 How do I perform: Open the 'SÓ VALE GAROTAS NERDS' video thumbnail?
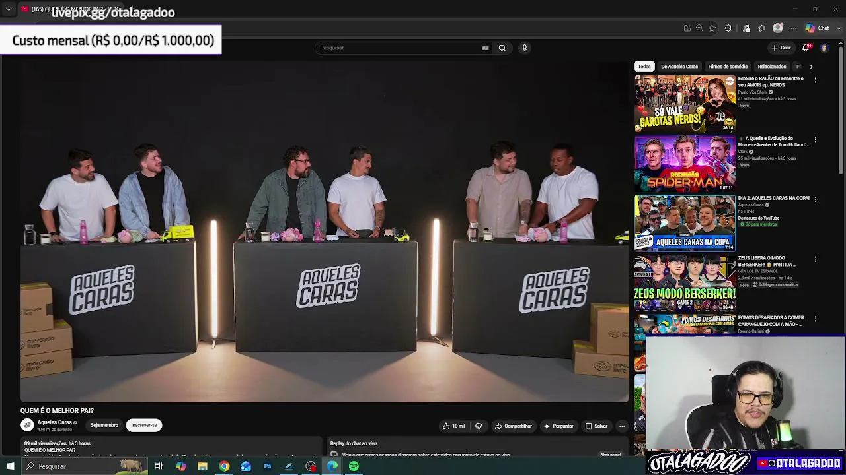click(x=685, y=104)
